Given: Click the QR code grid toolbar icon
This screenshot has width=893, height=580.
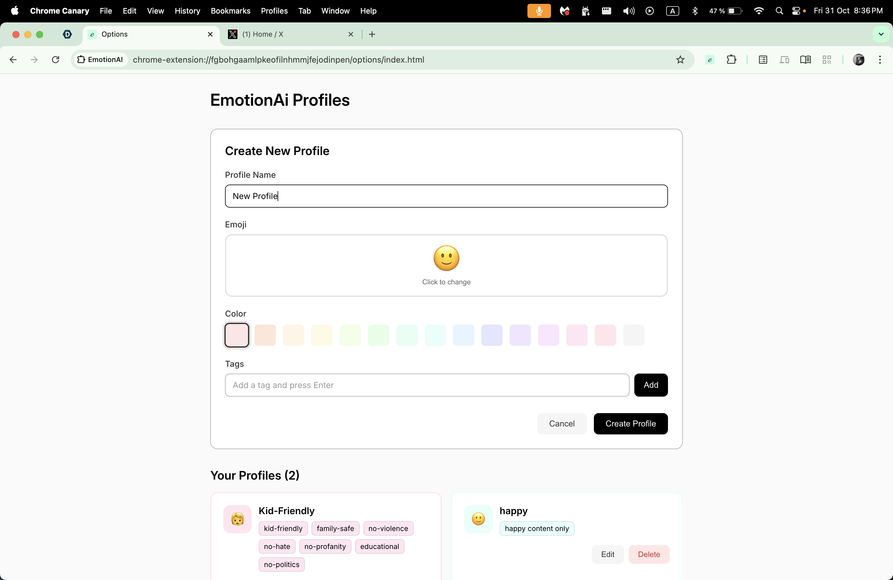Looking at the screenshot, I should 827,60.
